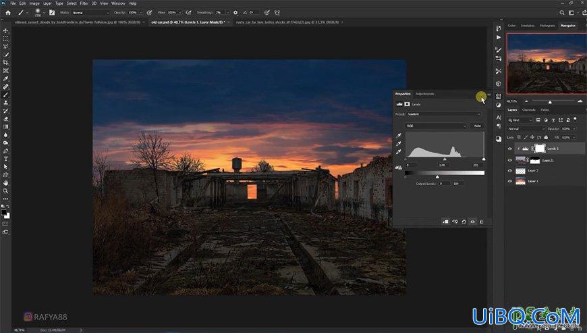
Task: Select the Hand tool
Action: click(5, 183)
